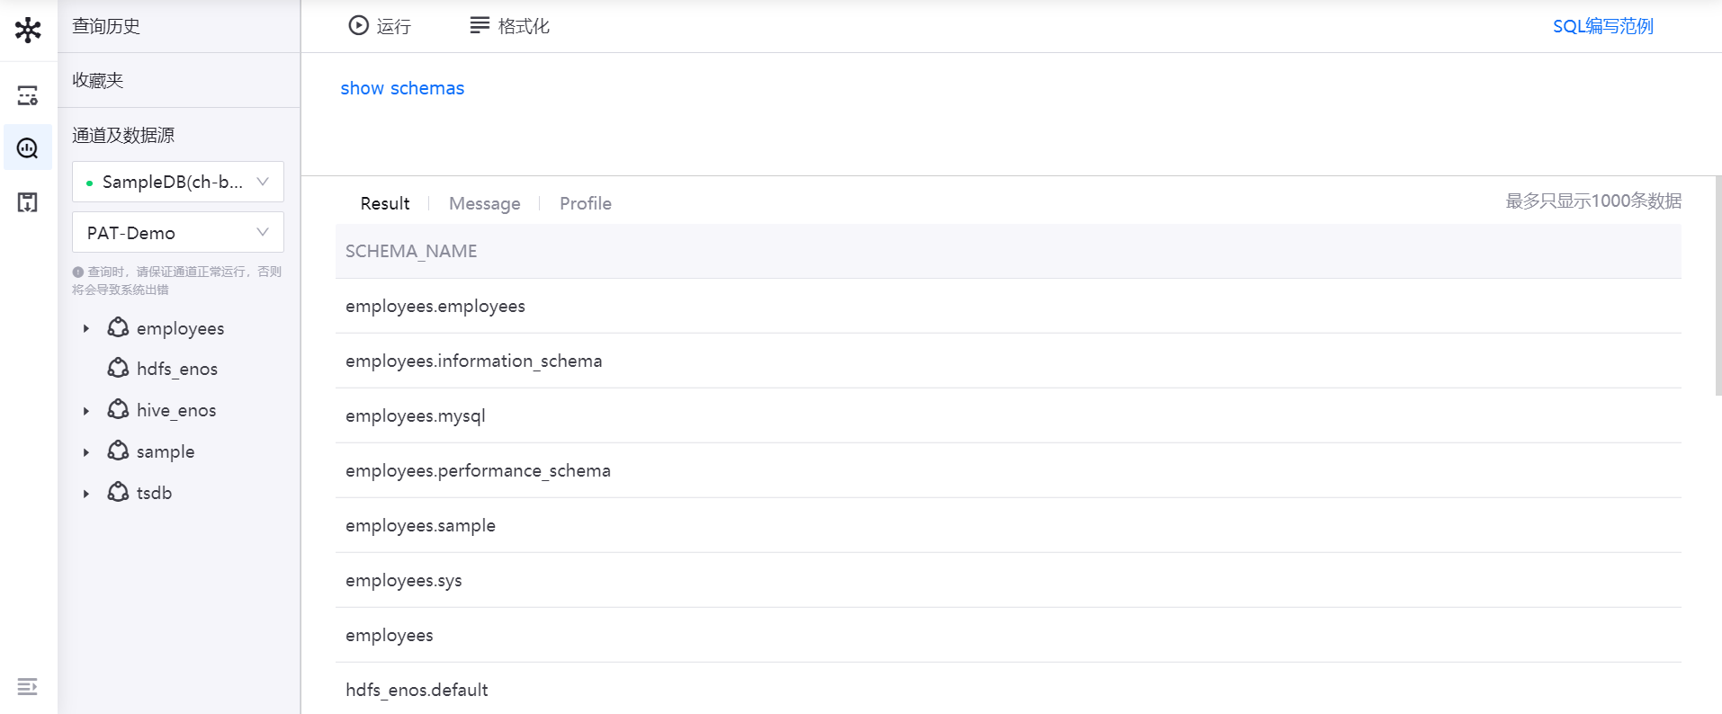Open the PAT-Demo dropdown
Image resolution: width=1722 pixels, height=714 pixels.
point(178,232)
